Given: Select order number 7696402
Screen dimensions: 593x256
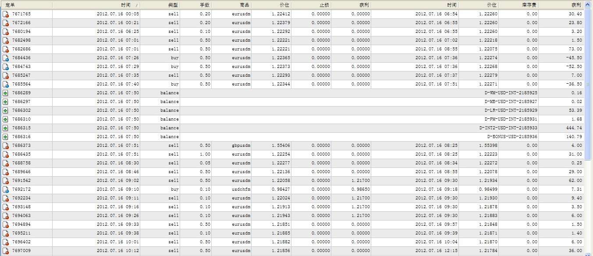Looking at the screenshot, I should (x=21, y=242).
